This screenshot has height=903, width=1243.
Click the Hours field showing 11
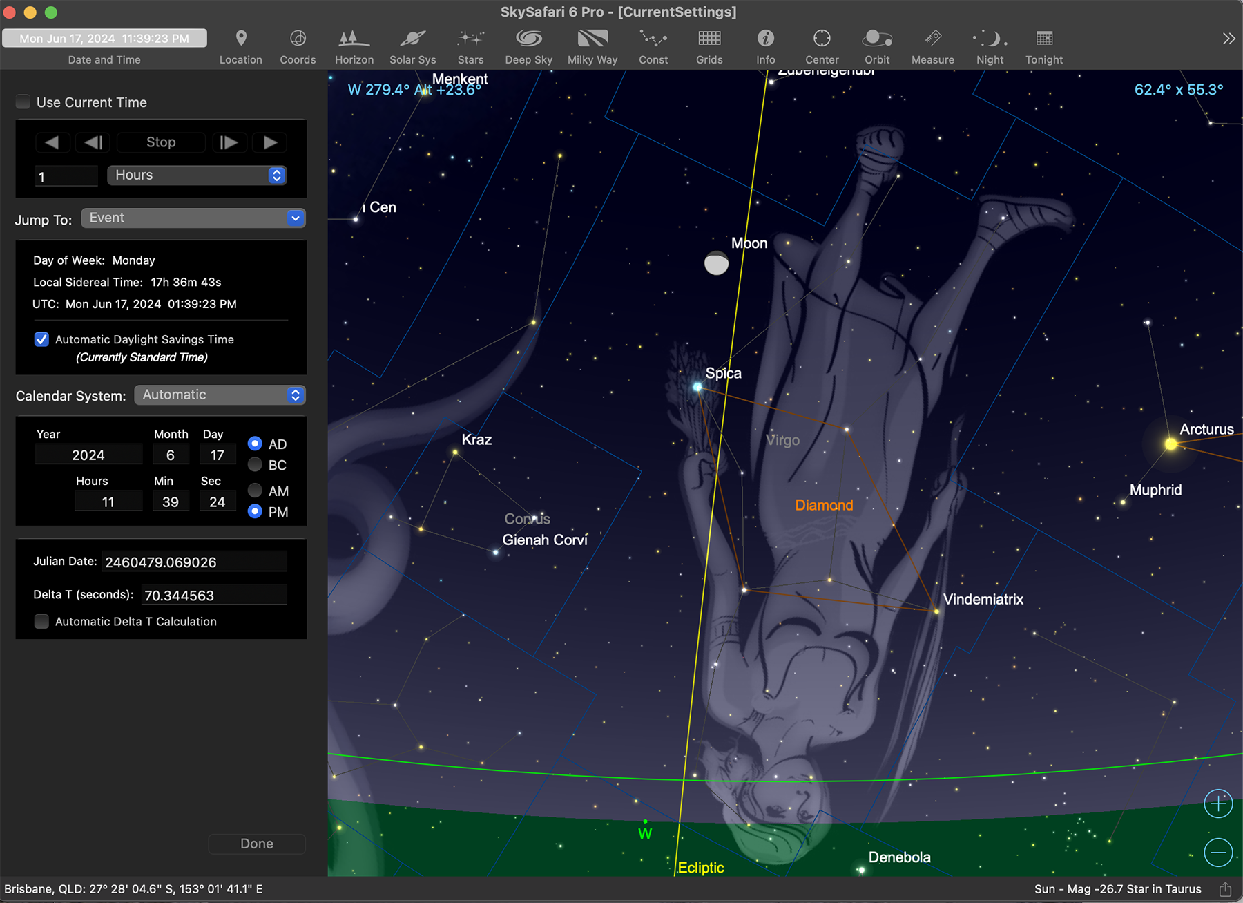pos(108,502)
